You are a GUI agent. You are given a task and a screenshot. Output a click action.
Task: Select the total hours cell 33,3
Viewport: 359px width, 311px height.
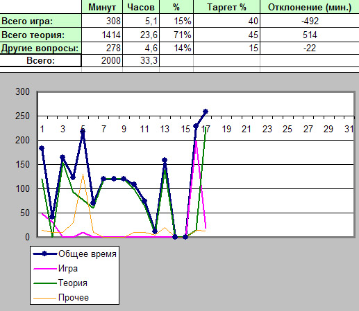pyautogui.click(x=141, y=60)
